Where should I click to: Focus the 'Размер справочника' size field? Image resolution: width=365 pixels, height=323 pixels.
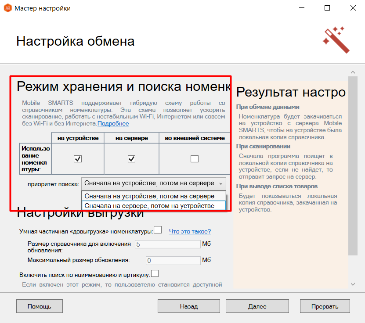point(168,244)
